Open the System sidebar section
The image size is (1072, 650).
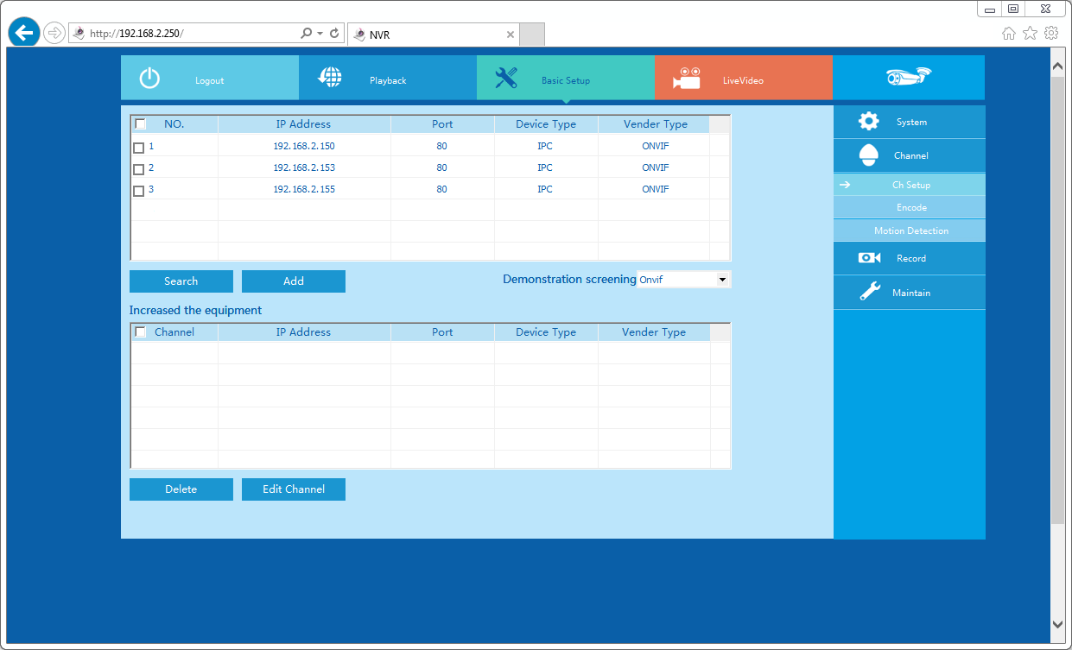click(x=910, y=122)
